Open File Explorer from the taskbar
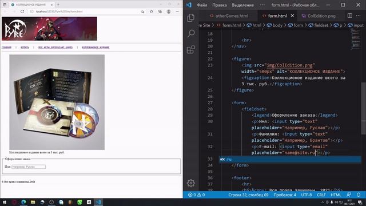Screen dimensions: 366x206 click(33, 202)
